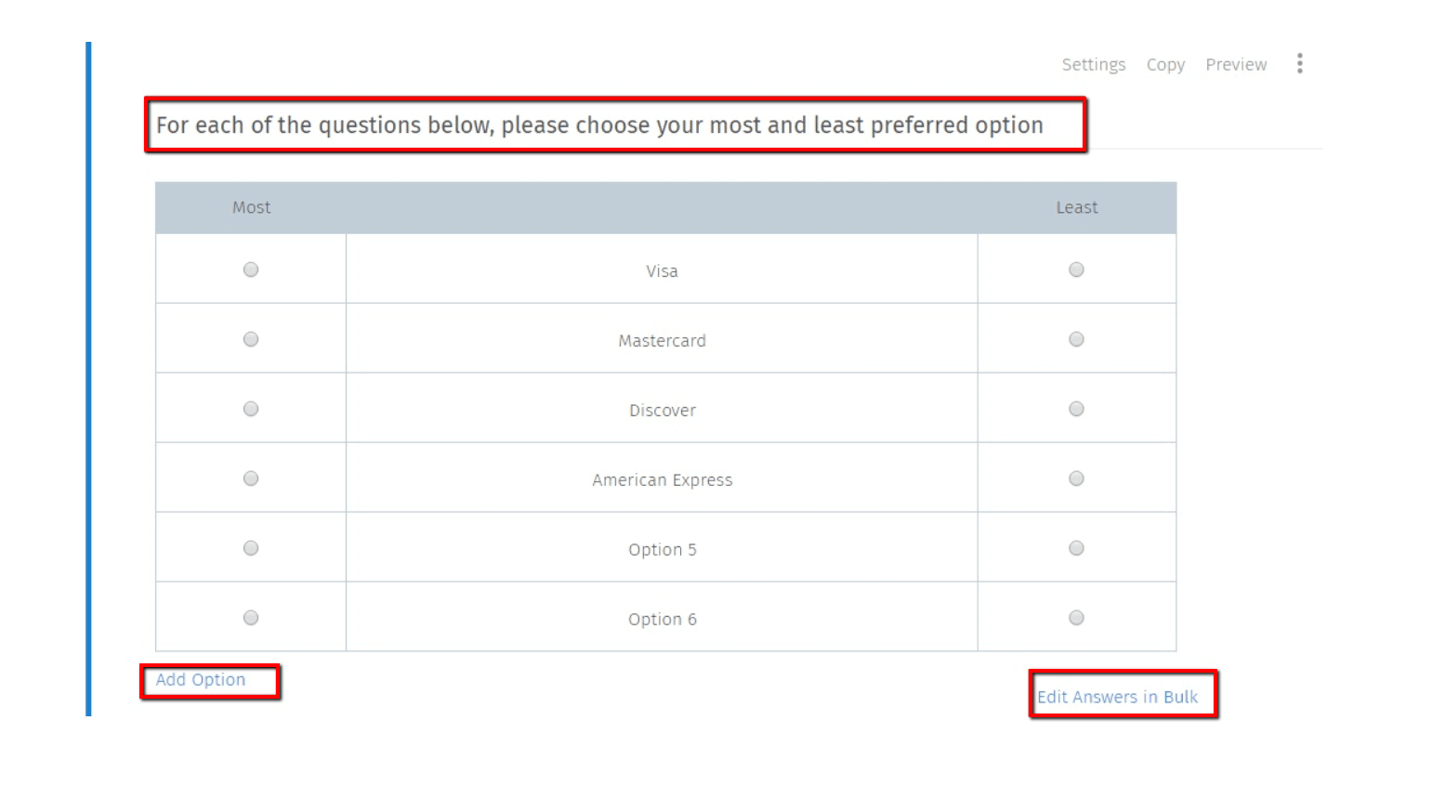Image resolution: width=1432 pixels, height=786 pixels.
Task: Edit the Option 5 answer label
Action: (662, 549)
